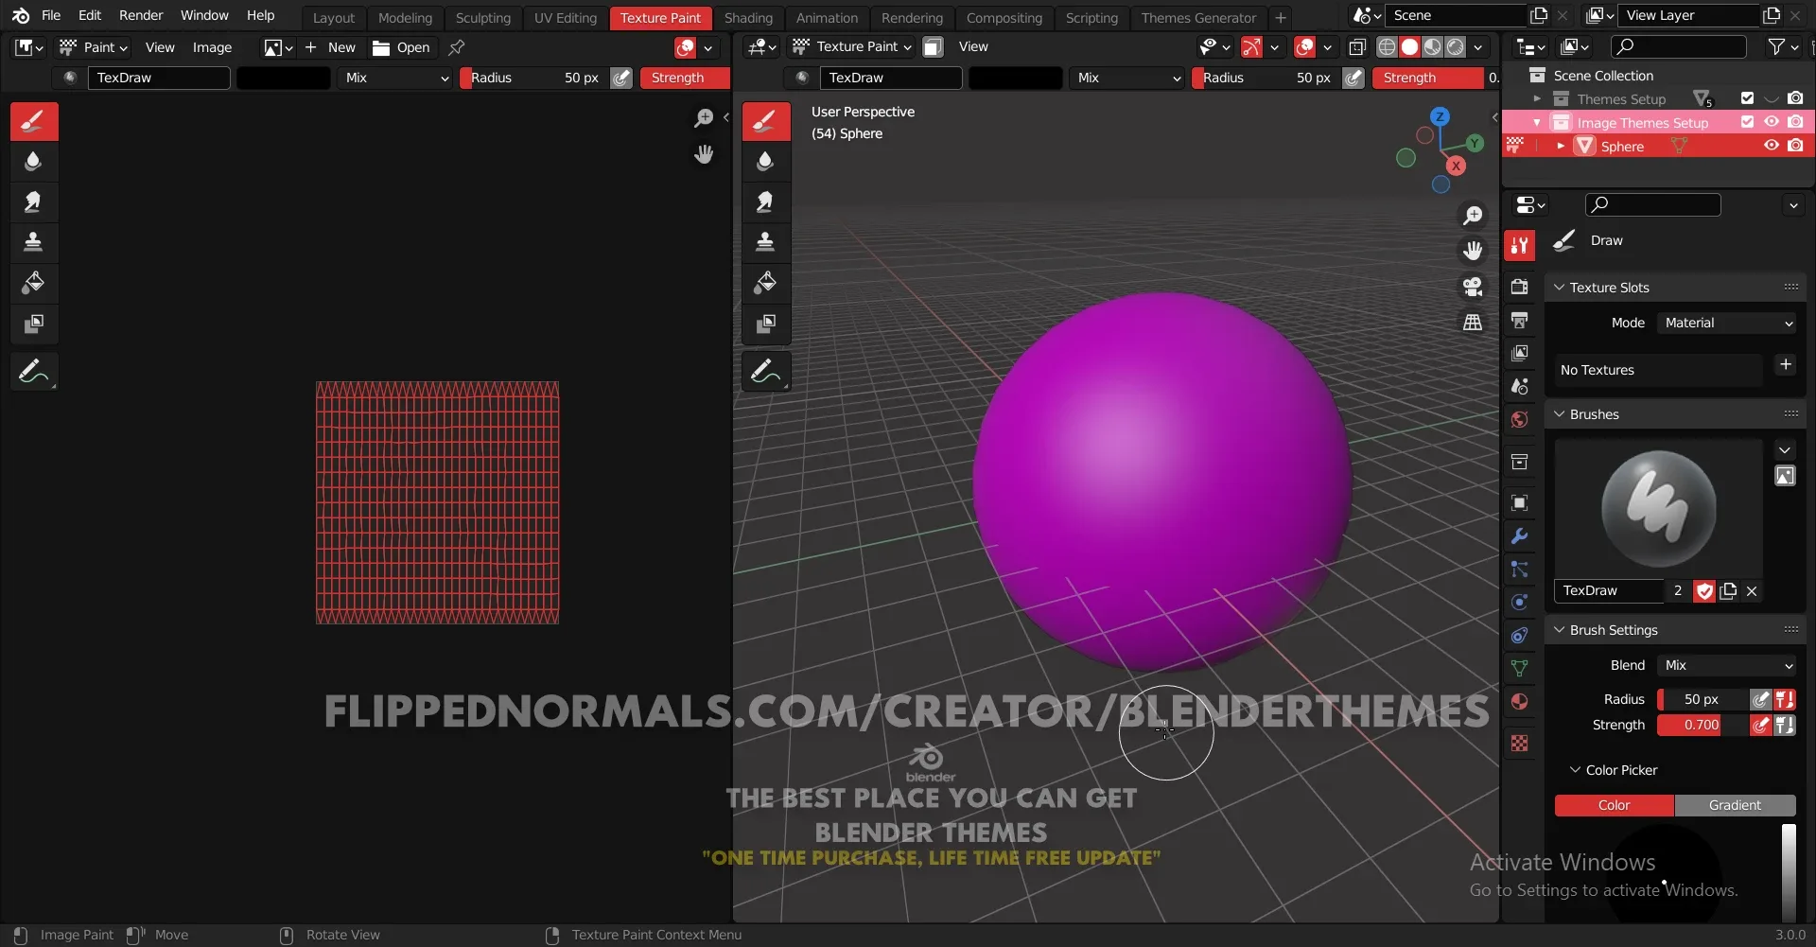Open the Texture Slots Mode dropdown
This screenshot has height=947, width=1816.
point(1727,324)
